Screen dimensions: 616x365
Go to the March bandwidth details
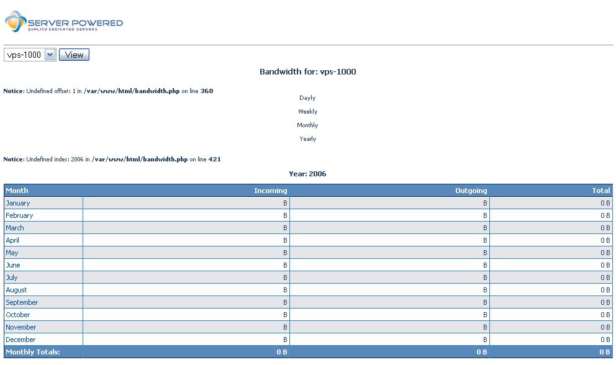click(15, 228)
